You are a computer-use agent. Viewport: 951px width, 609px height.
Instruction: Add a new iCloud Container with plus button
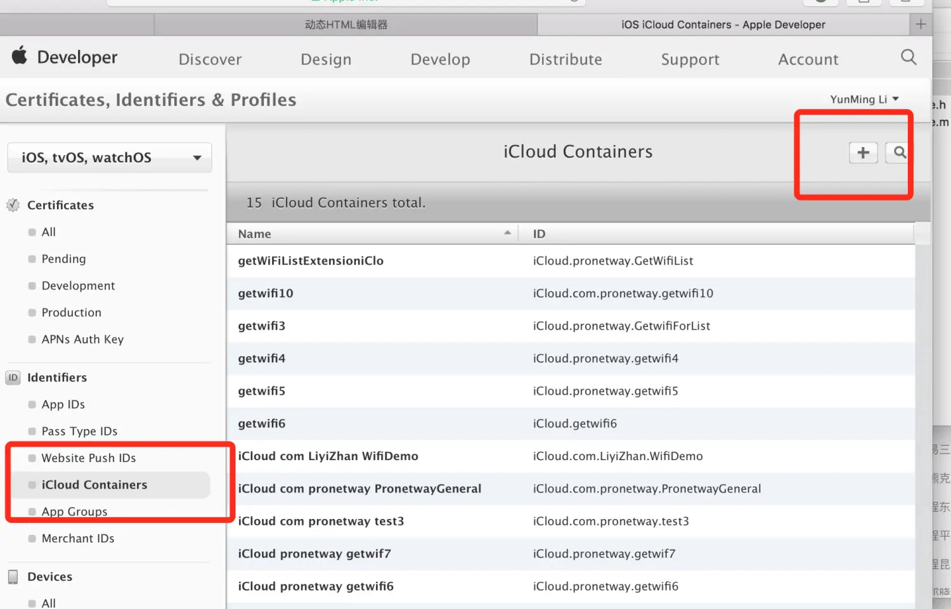[863, 153]
